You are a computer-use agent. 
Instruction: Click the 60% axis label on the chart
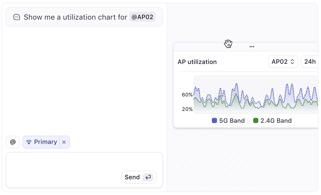click(x=187, y=95)
